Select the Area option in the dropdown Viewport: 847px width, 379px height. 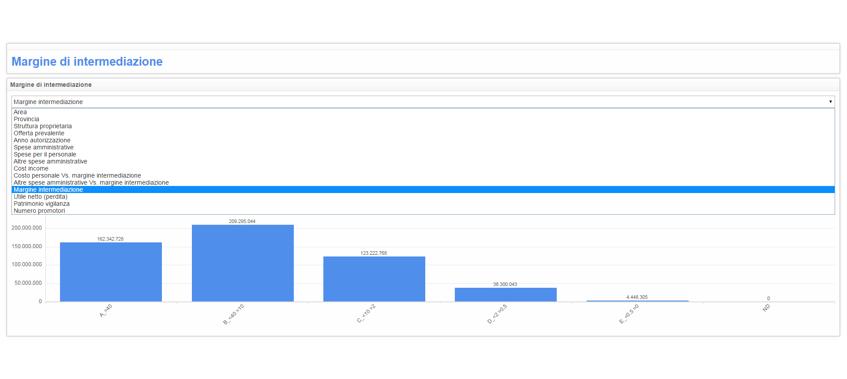pos(423,112)
